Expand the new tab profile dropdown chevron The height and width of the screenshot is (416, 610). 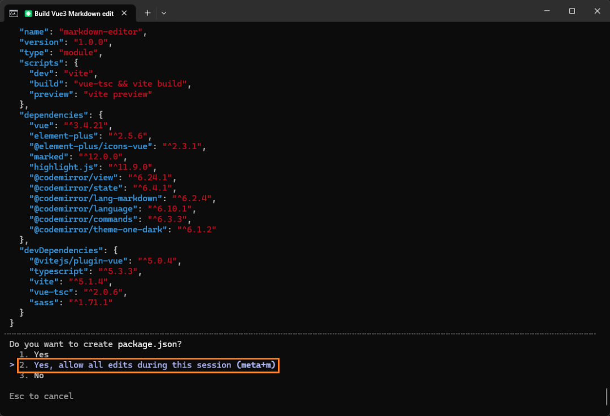pos(164,12)
